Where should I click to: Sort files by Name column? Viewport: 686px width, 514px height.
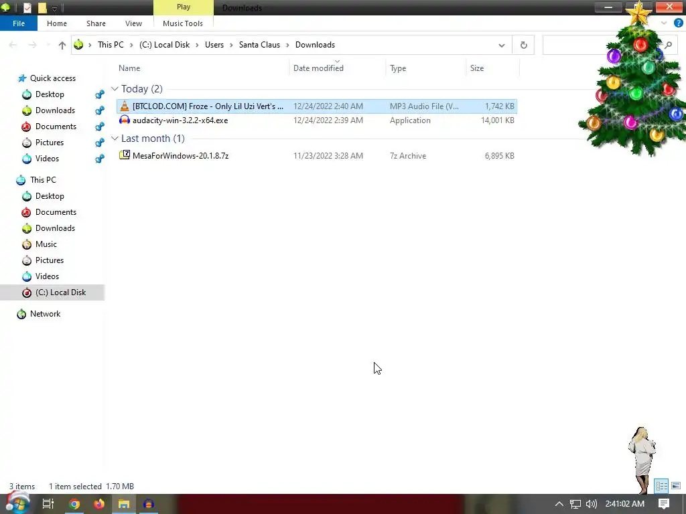point(129,68)
